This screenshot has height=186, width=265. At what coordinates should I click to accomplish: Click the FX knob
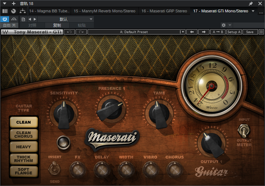78,169
